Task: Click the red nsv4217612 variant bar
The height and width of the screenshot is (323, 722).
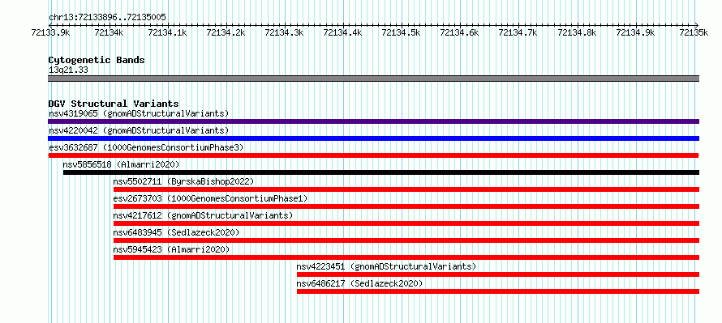Action: (406, 223)
